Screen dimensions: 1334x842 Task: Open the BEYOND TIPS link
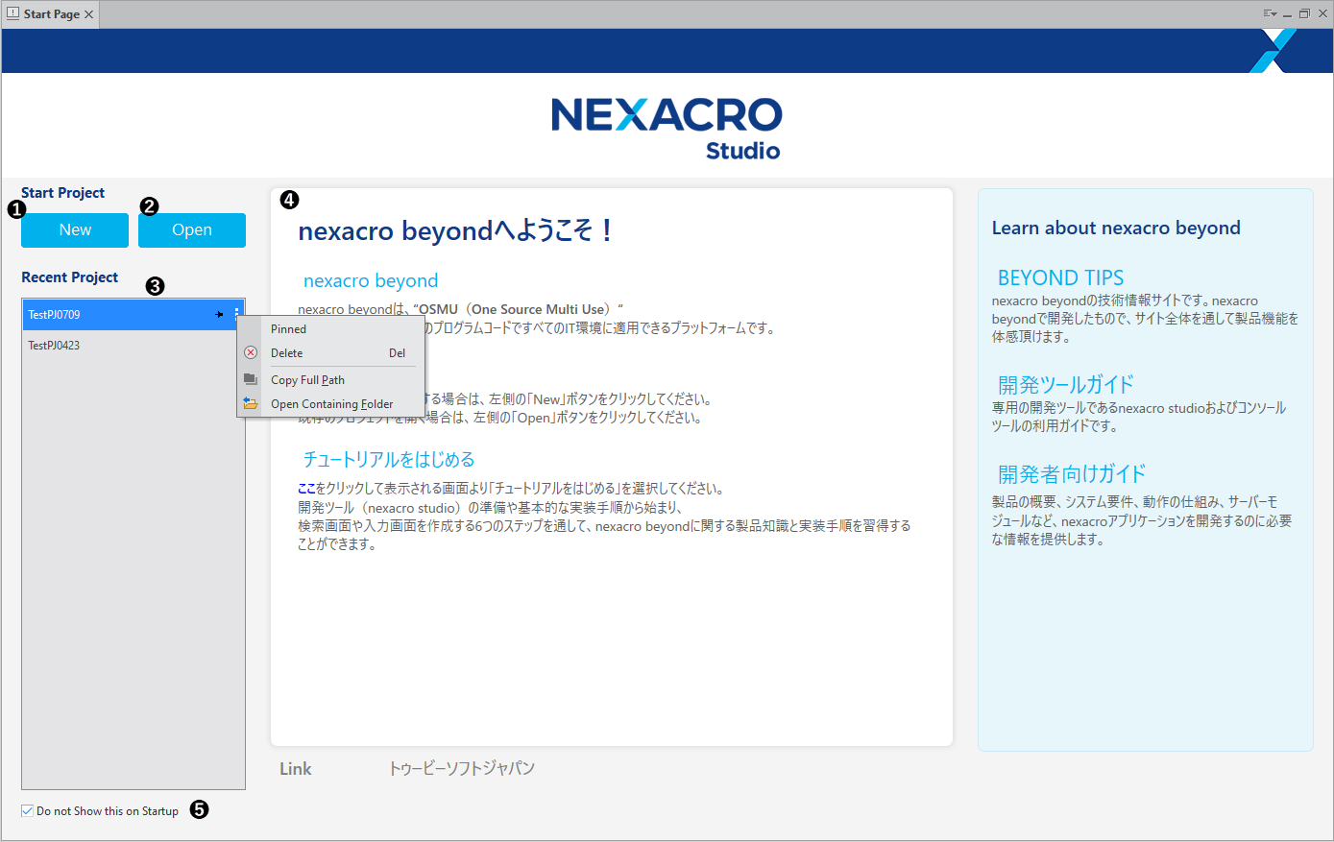pyautogui.click(x=1060, y=277)
